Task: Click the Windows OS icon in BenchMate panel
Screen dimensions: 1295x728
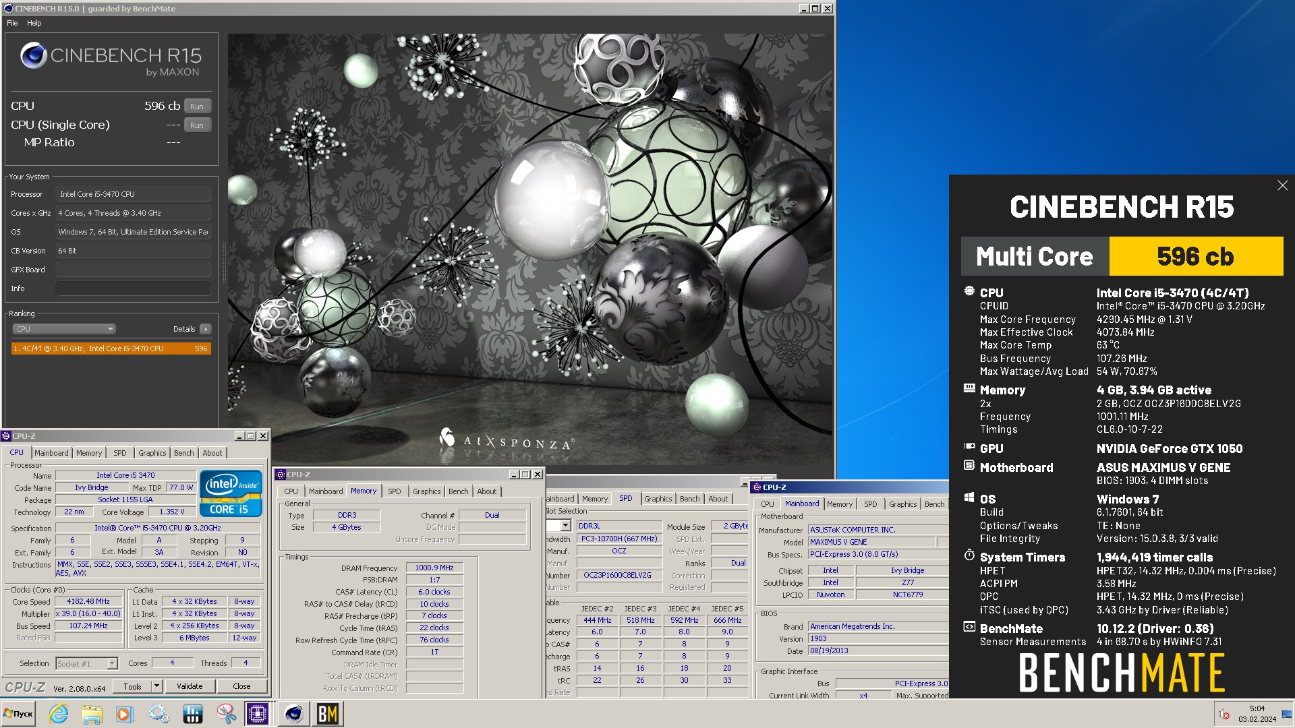Action: [969, 497]
